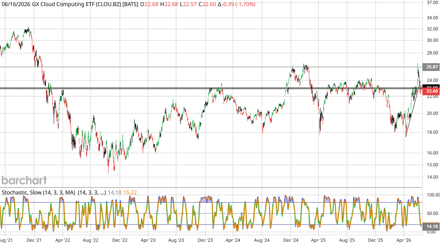The width and height of the screenshot is (440, 245).
Task: Click the 34.00 price axis label
Action: 432,18
